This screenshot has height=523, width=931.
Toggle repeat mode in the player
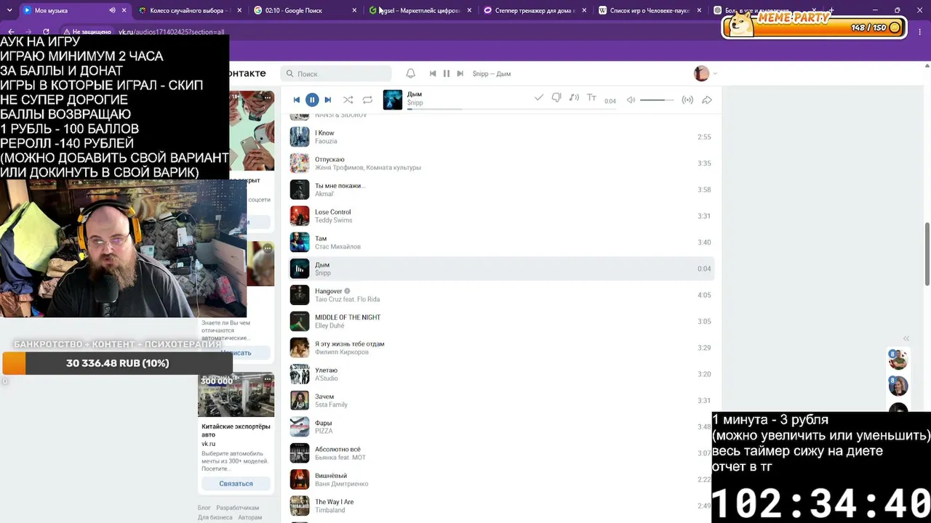(367, 100)
